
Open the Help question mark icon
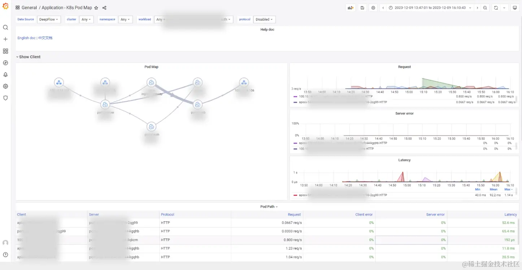click(x=5, y=254)
